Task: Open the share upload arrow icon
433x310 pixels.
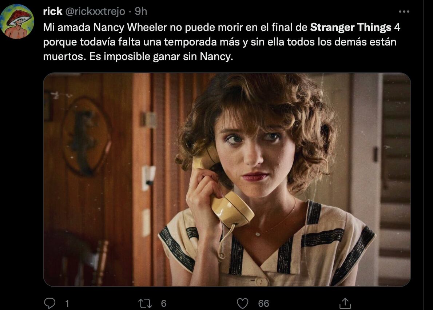Action: coord(345,303)
